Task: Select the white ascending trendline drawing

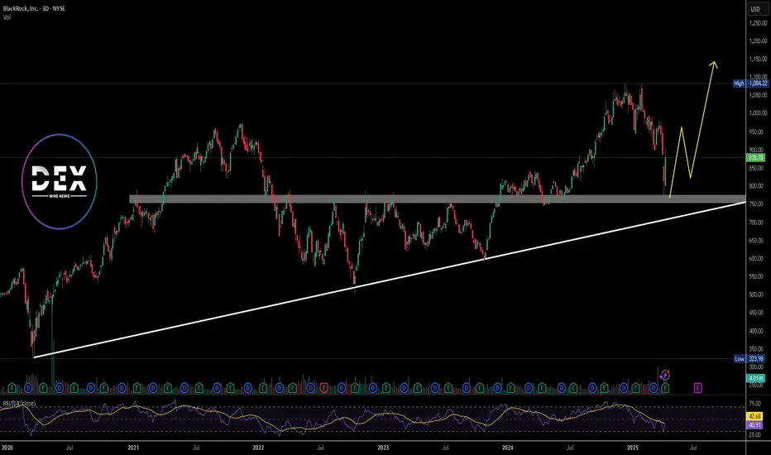Action: pyautogui.click(x=390, y=280)
